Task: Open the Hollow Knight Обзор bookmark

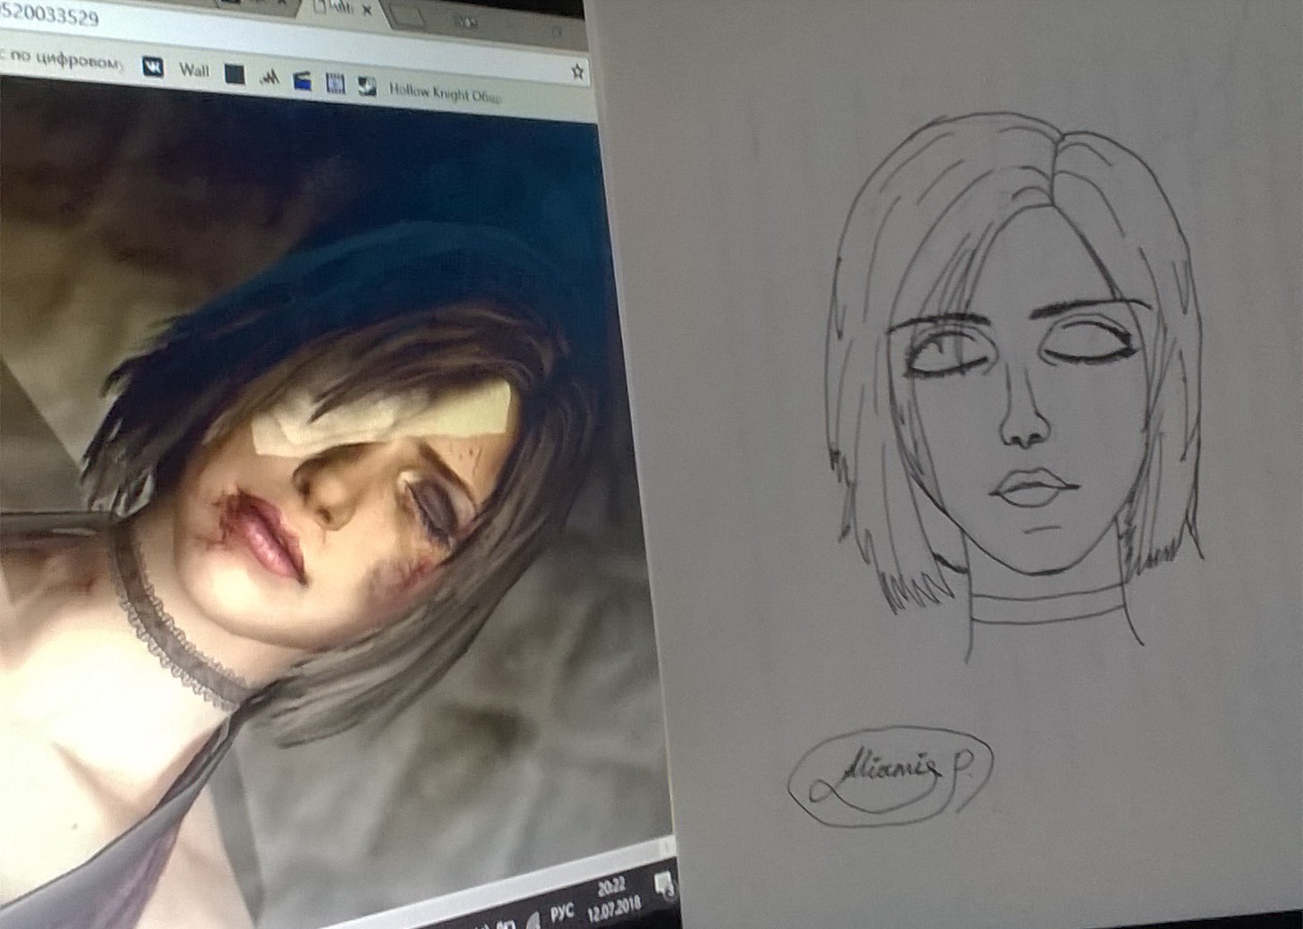Action: click(x=445, y=93)
